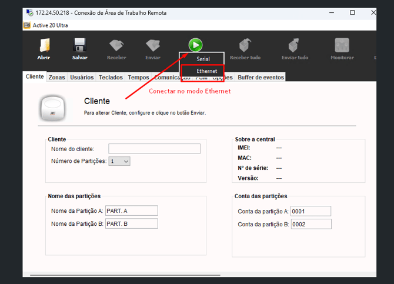Open the Usuários tab
394x284 pixels.
tap(82, 78)
